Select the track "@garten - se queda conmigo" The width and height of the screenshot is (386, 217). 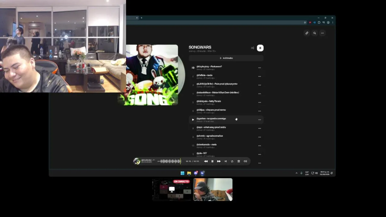pos(211,118)
